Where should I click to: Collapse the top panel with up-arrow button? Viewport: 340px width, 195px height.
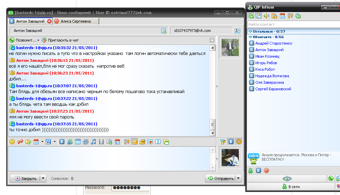212,40
